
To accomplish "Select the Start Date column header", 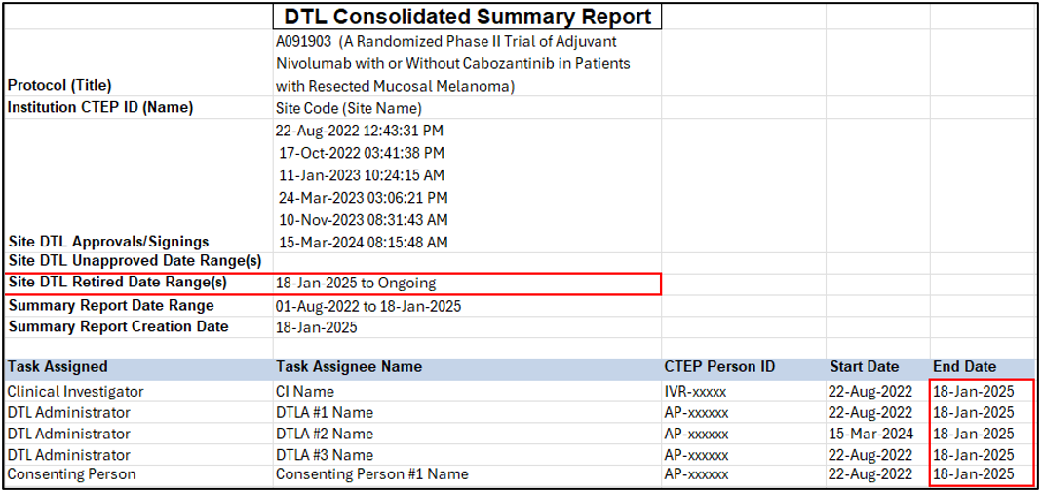I will [864, 367].
